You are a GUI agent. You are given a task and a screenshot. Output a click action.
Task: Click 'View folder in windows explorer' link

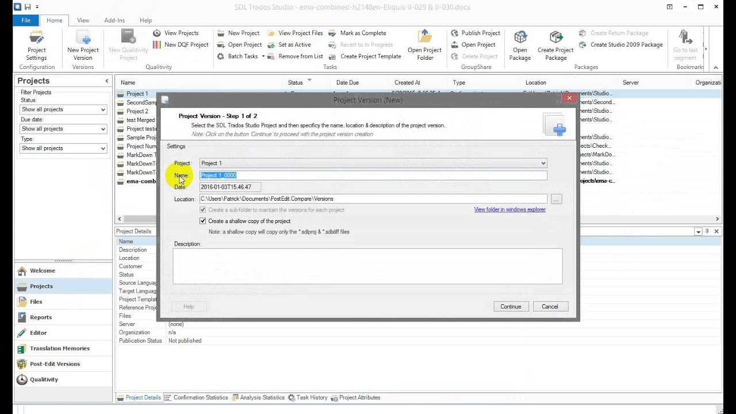coord(510,209)
